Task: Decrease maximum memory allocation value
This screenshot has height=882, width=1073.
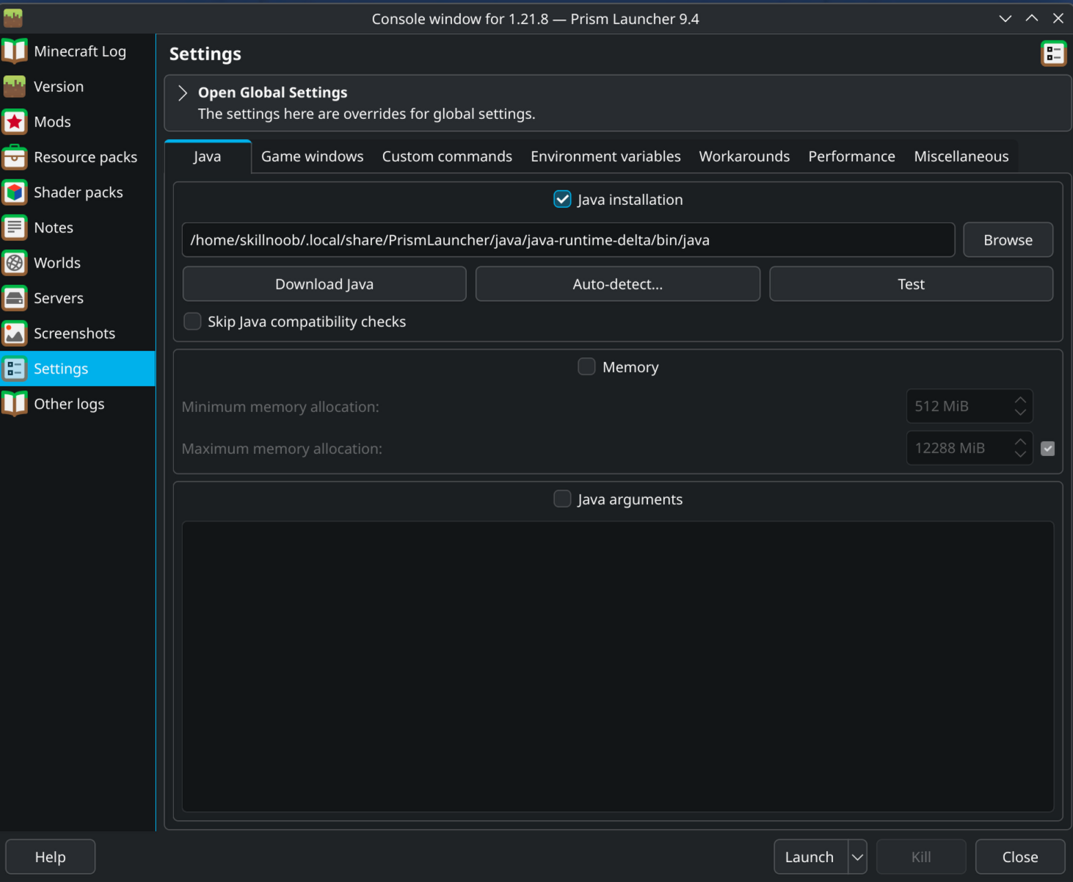Action: pyautogui.click(x=1020, y=455)
